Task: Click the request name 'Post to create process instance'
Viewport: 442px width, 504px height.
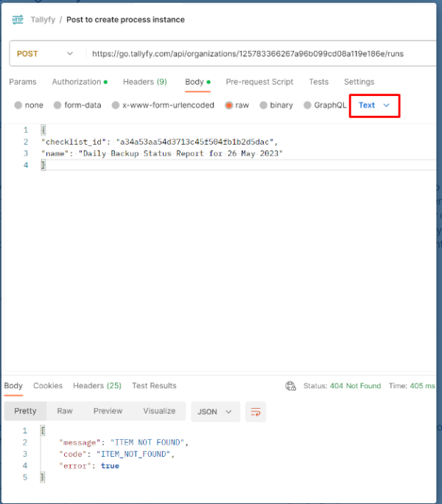Action: [125, 20]
